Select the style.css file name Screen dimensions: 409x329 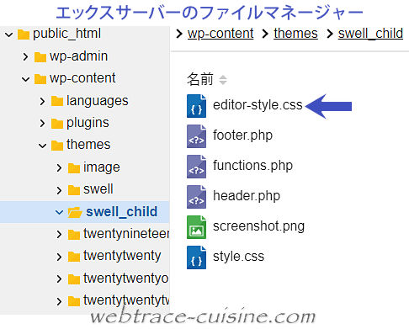(238, 257)
